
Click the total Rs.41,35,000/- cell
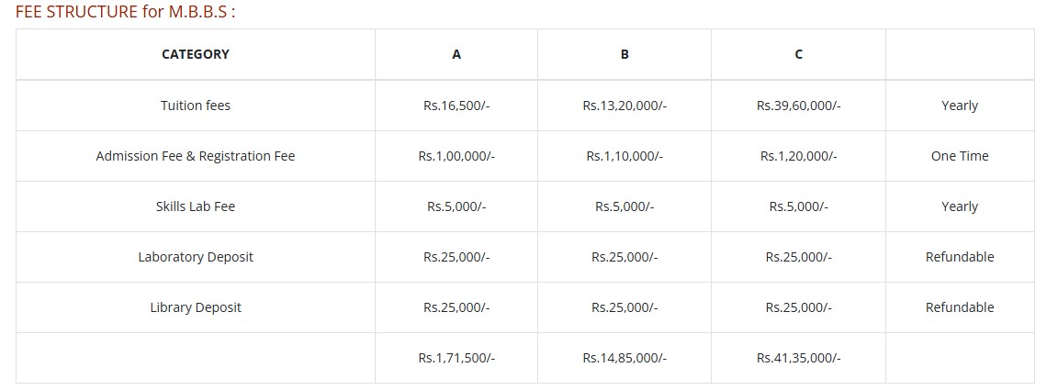pyautogui.click(x=799, y=358)
